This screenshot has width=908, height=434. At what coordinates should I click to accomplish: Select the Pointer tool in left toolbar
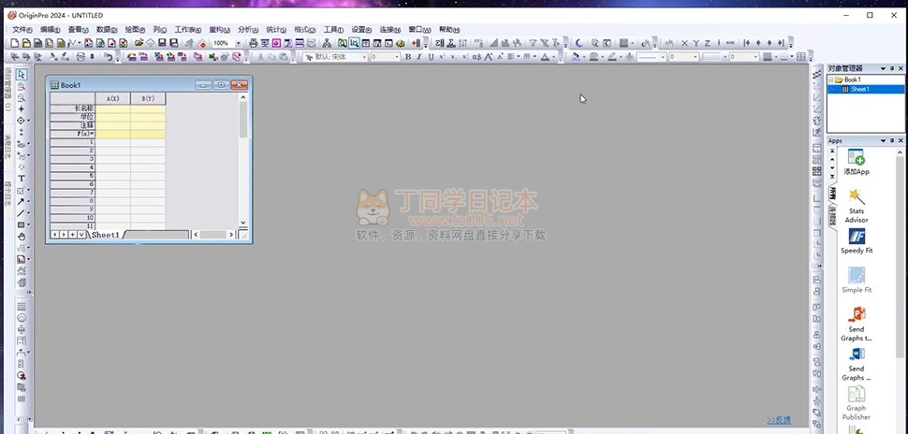click(22, 75)
